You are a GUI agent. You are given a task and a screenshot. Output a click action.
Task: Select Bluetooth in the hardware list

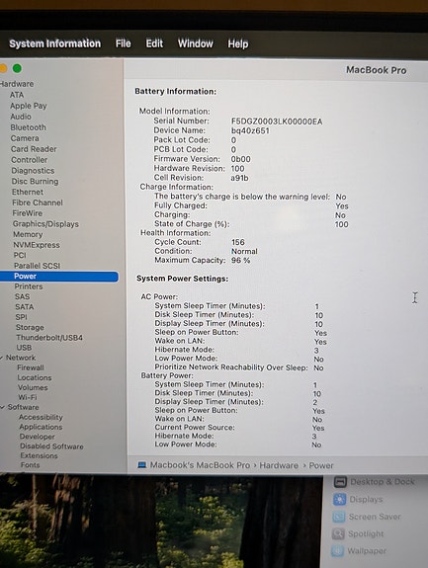29,127
